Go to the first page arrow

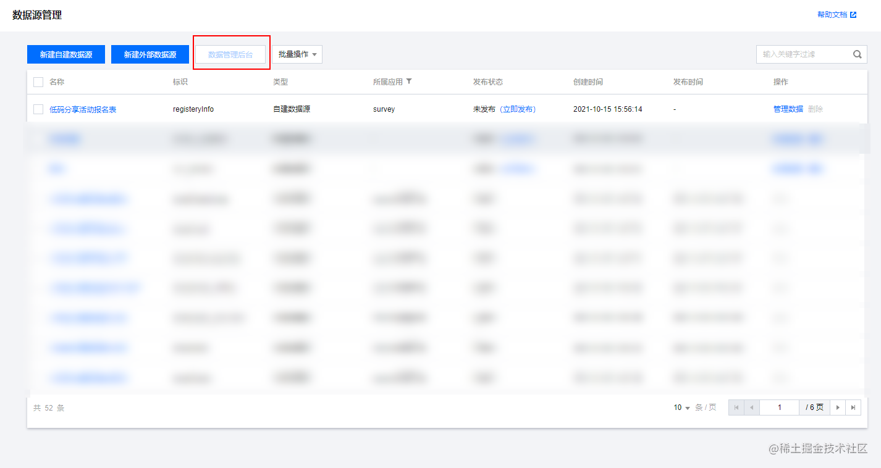pos(736,407)
